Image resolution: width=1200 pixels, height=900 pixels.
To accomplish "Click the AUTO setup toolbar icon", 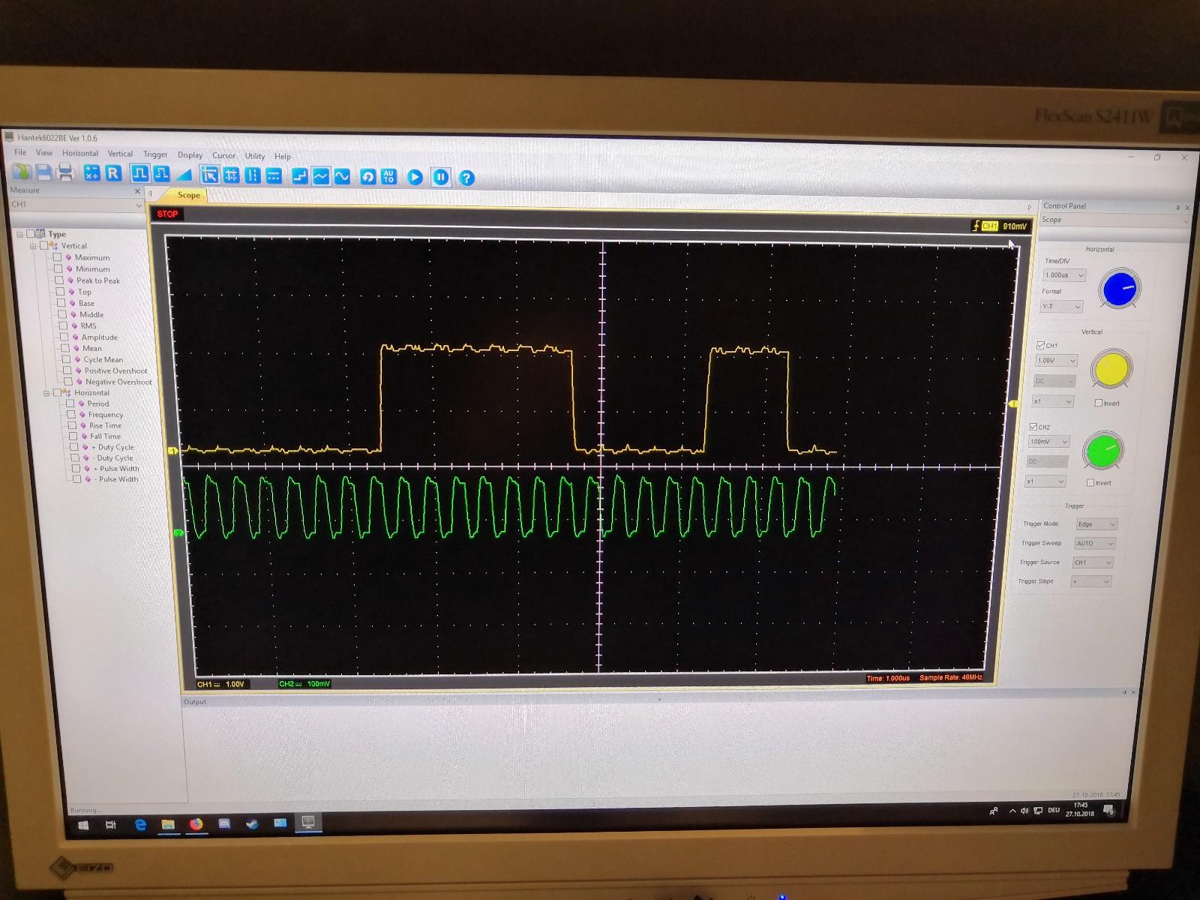I will 388,176.
